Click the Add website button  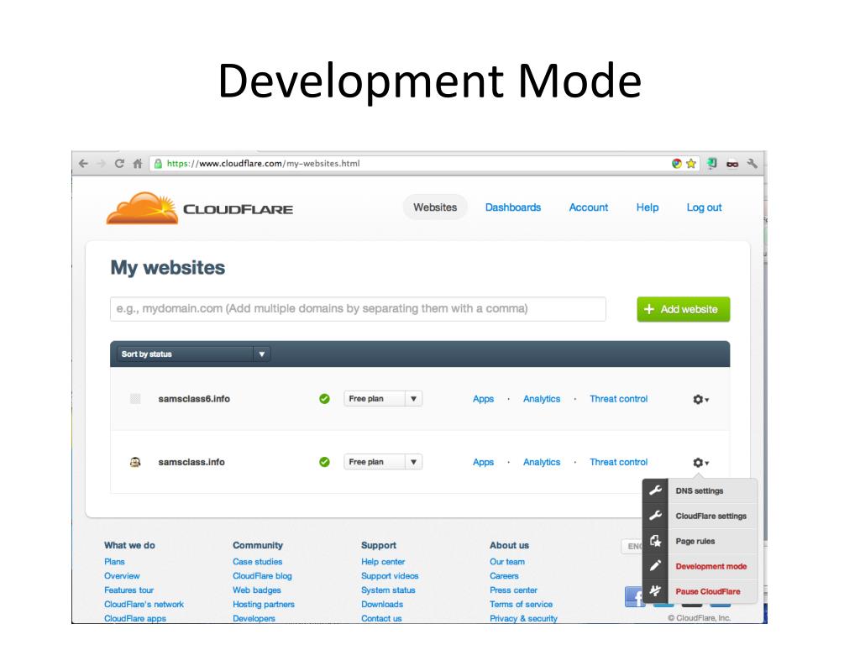point(684,309)
